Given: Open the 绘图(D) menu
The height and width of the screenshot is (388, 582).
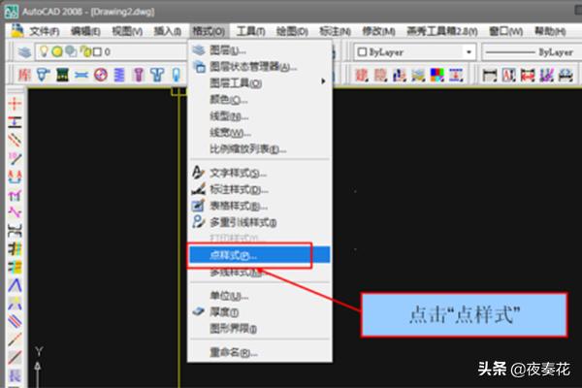Looking at the screenshot, I should click(x=292, y=31).
